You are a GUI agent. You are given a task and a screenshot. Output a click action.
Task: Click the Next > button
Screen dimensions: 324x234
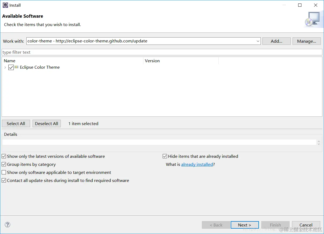[x=245, y=225]
